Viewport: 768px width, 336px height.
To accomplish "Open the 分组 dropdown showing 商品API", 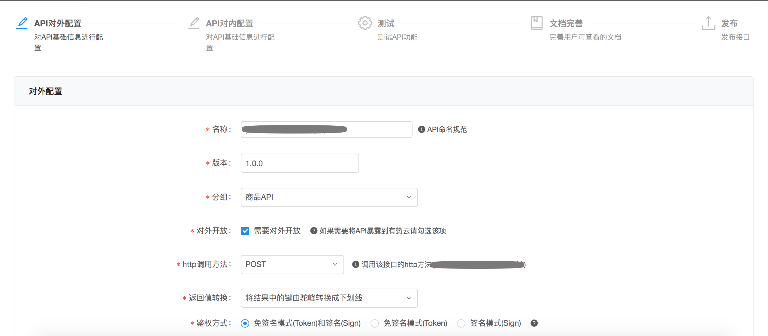I will [x=329, y=197].
